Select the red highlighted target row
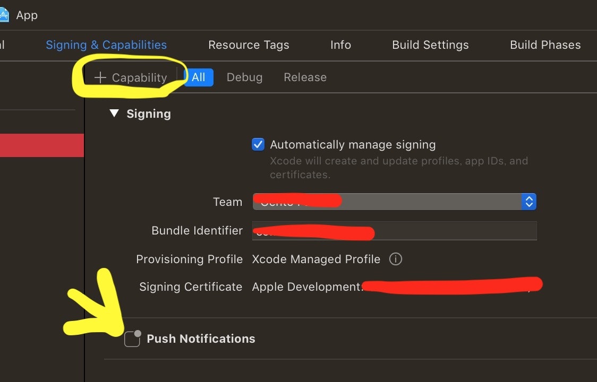Image resolution: width=597 pixels, height=382 pixels. (42, 145)
